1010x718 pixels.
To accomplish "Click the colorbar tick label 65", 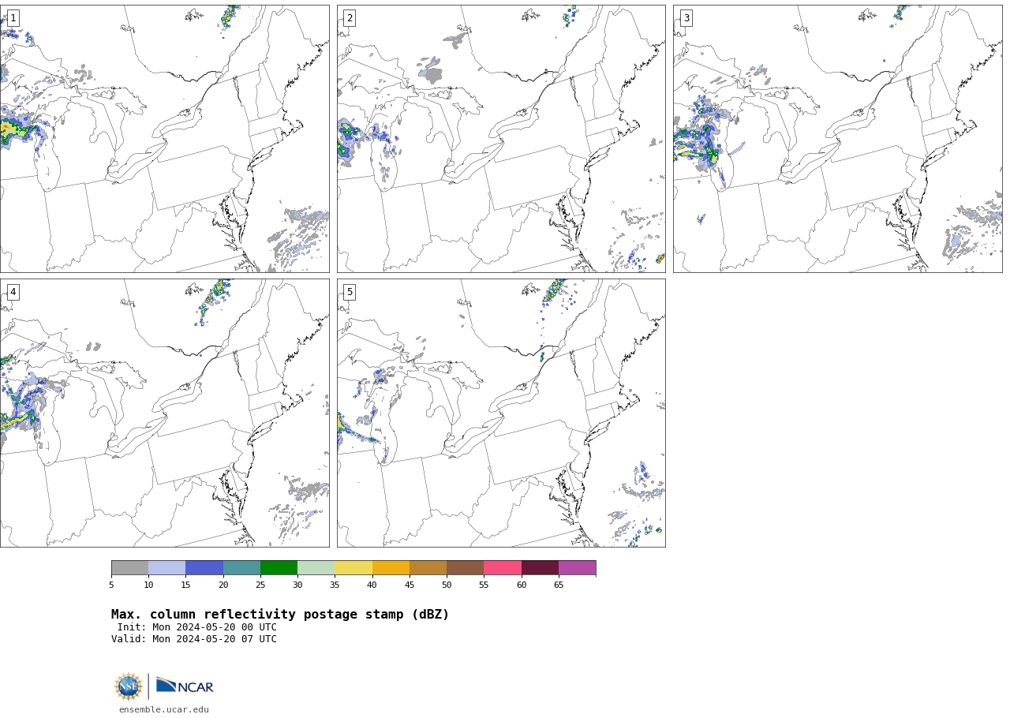I will (x=559, y=585).
